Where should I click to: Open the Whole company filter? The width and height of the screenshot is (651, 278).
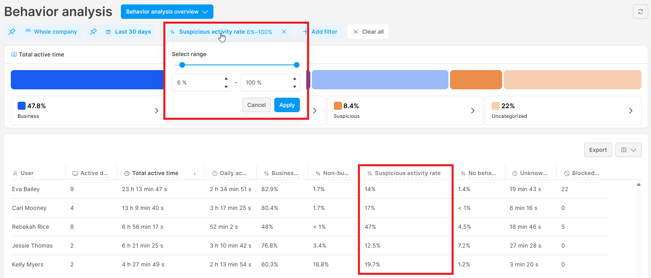tap(51, 32)
